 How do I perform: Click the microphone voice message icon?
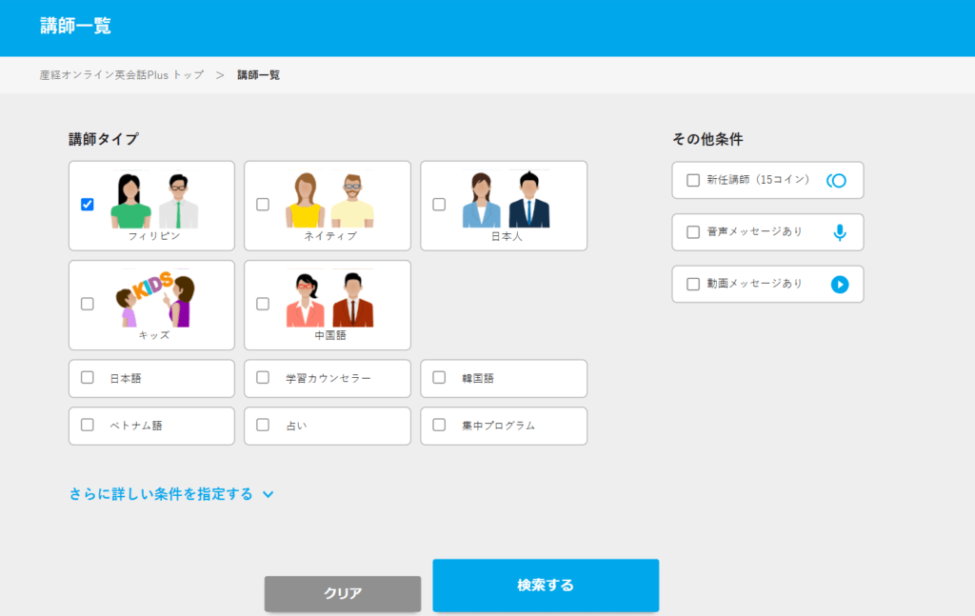pos(839,232)
